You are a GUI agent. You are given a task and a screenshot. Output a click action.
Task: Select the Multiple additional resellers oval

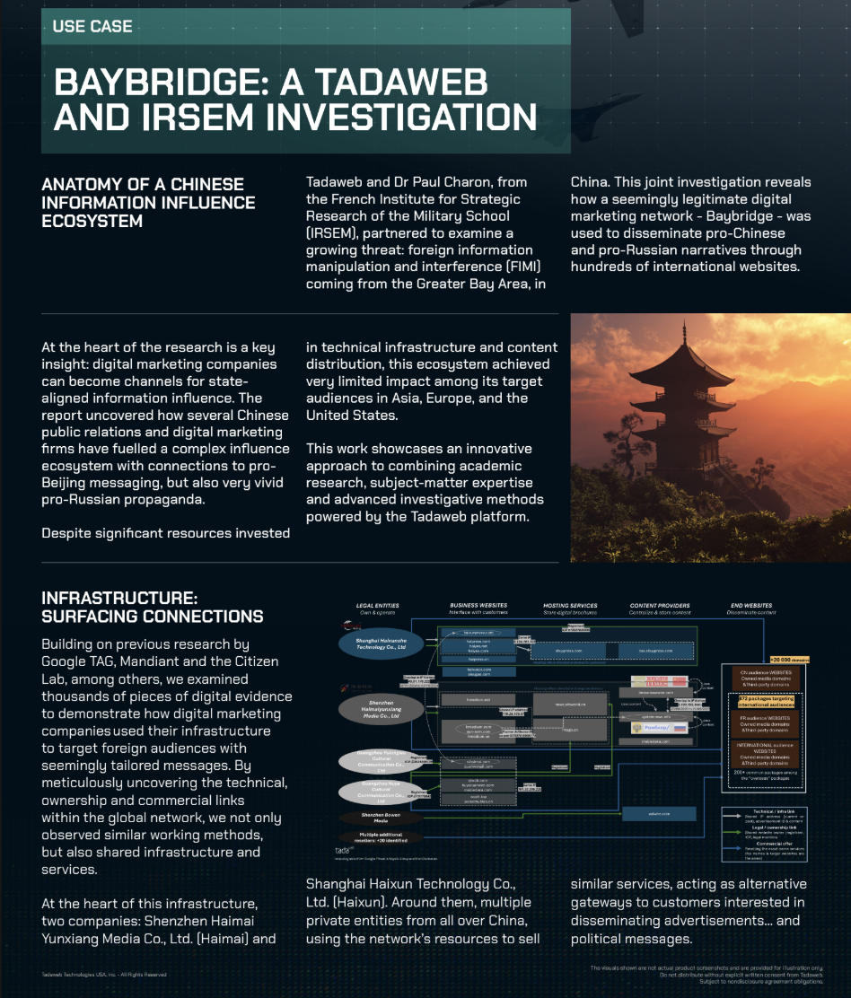(x=381, y=837)
